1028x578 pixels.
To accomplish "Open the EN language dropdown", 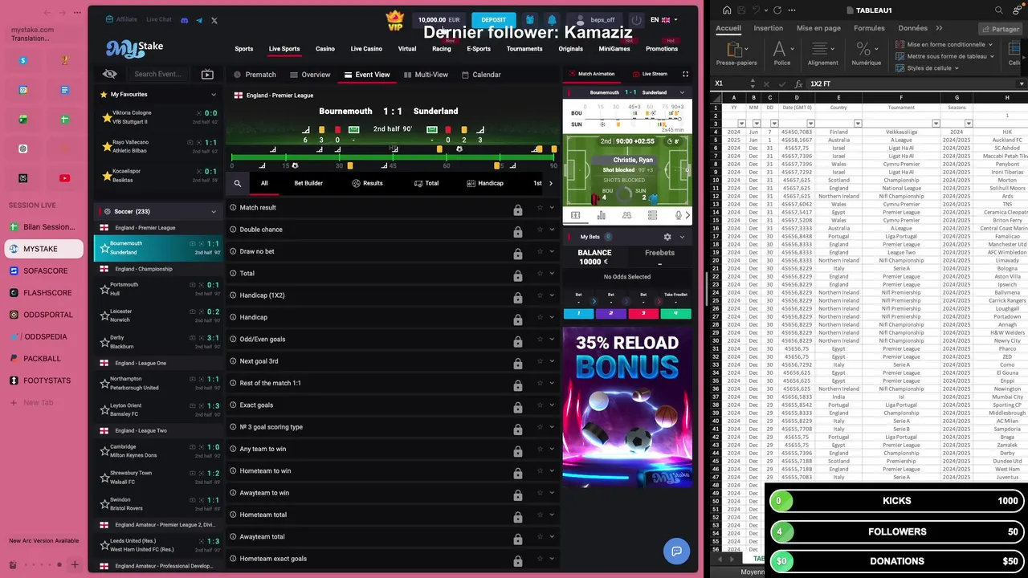I will pyautogui.click(x=664, y=20).
